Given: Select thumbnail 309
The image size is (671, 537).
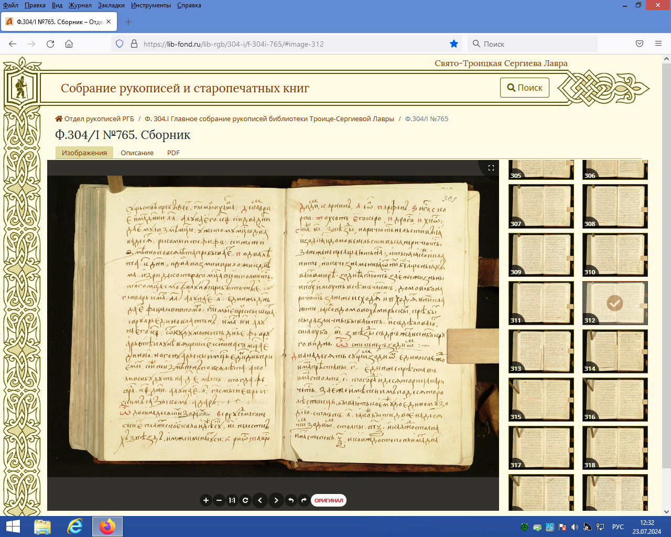Looking at the screenshot, I should 541,254.
